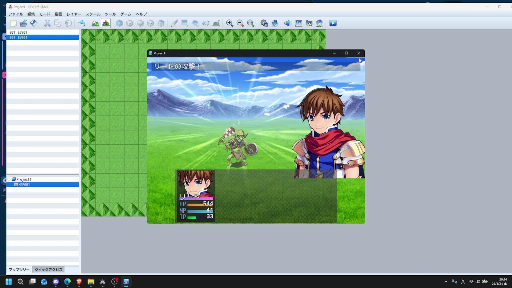Screen dimensions: 512x288
Task: Open the Resource Manager icon
Action: pyautogui.click(x=309, y=23)
